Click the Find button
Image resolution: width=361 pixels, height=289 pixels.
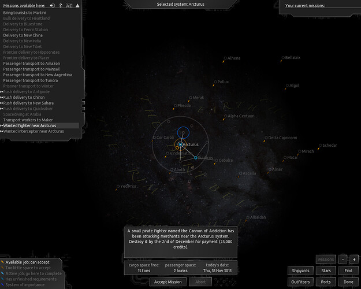(348, 271)
